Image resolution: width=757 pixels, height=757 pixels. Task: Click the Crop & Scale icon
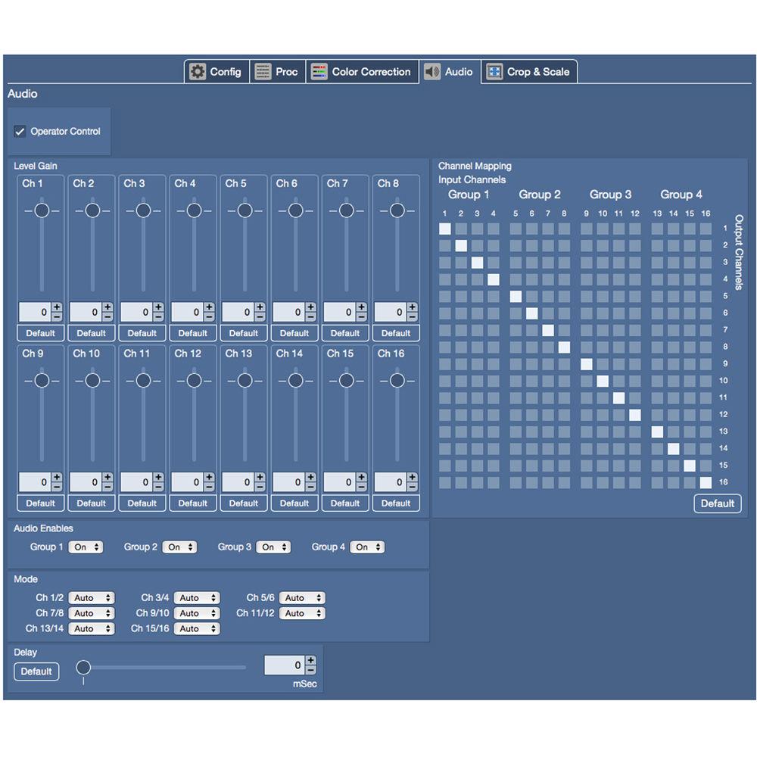point(496,71)
